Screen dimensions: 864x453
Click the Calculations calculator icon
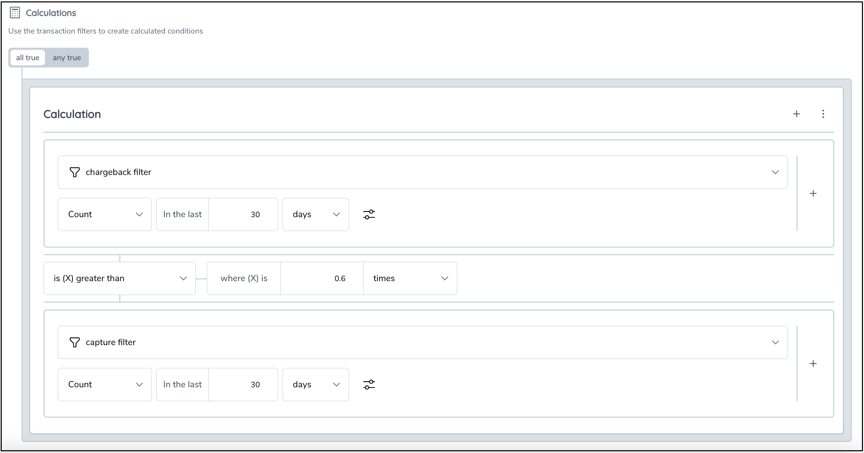point(15,13)
